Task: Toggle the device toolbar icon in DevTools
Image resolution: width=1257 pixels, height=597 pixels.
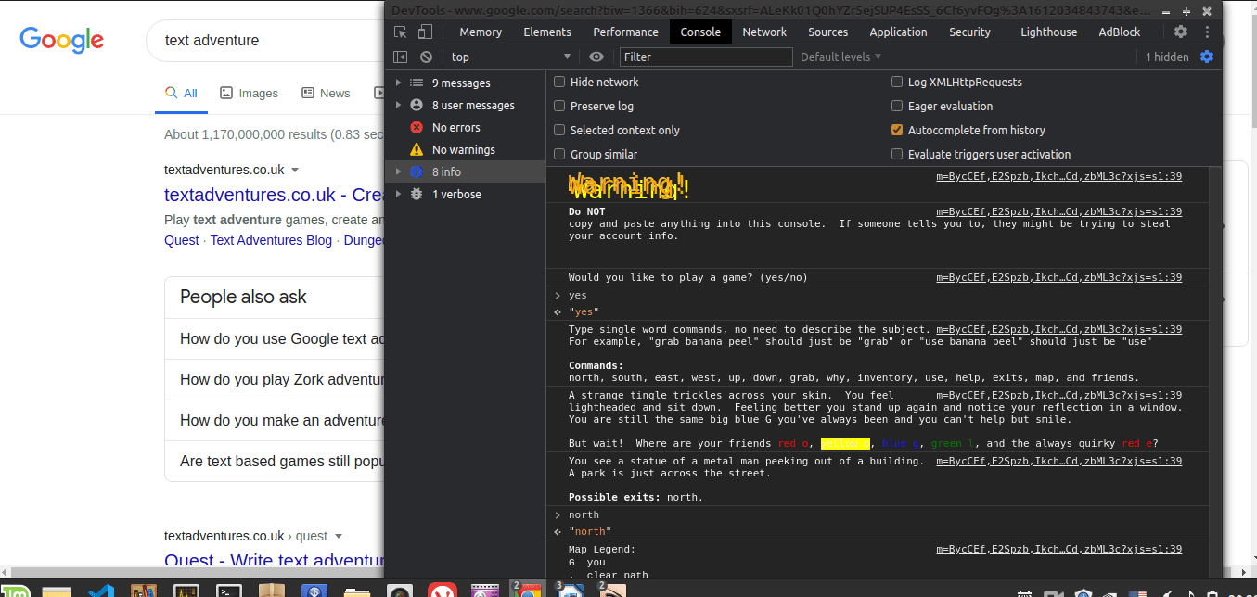Action: point(425,32)
